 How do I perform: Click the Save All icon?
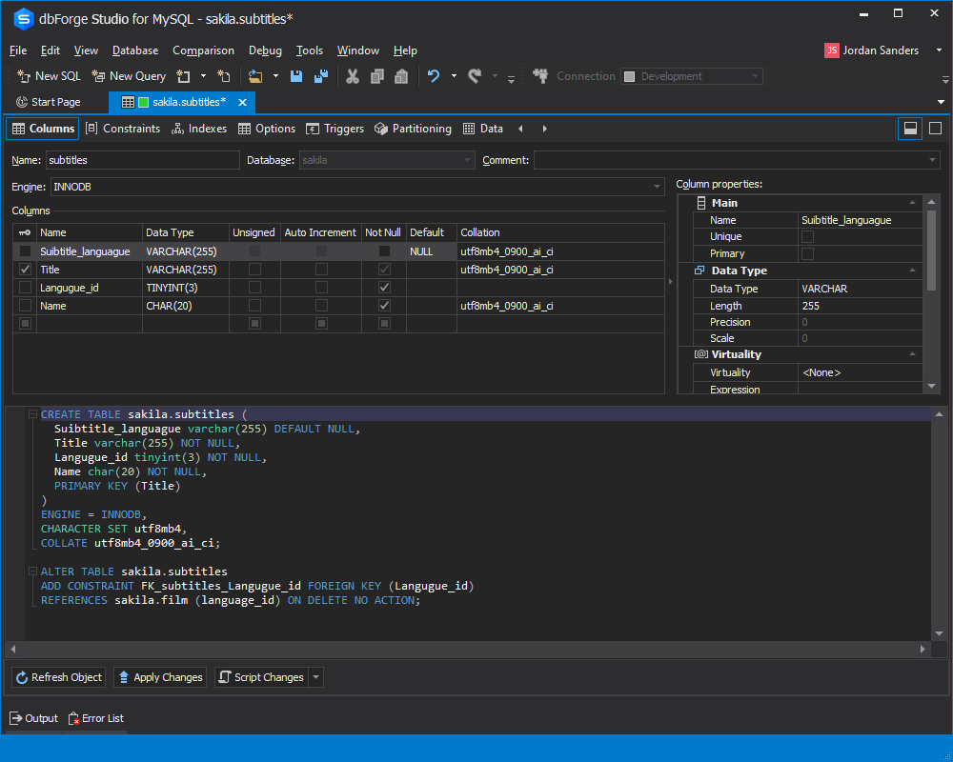(x=321, y=76)
